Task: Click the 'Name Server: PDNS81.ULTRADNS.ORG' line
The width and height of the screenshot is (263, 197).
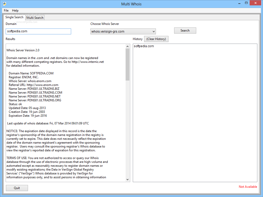Action: 35,100
